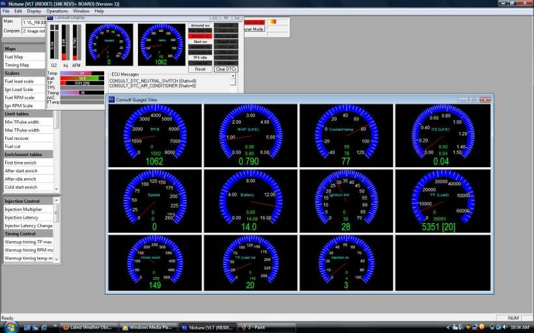The width and height of the screenshot is (534, 333).
Task: Toggle the TPS idle indicator
Action: click(x=200, y=58)
